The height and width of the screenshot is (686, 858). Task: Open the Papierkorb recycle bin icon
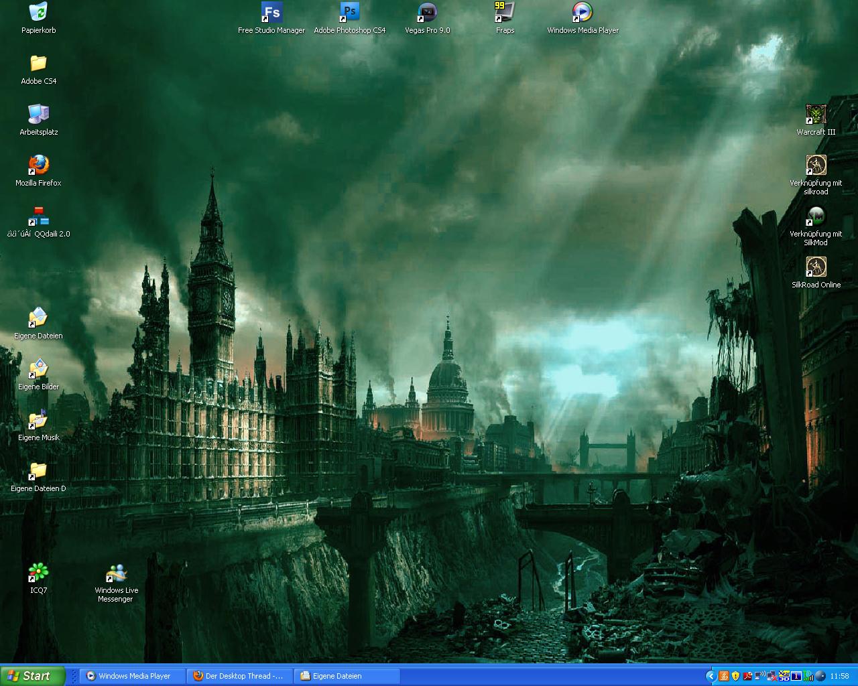pos(38,12)
